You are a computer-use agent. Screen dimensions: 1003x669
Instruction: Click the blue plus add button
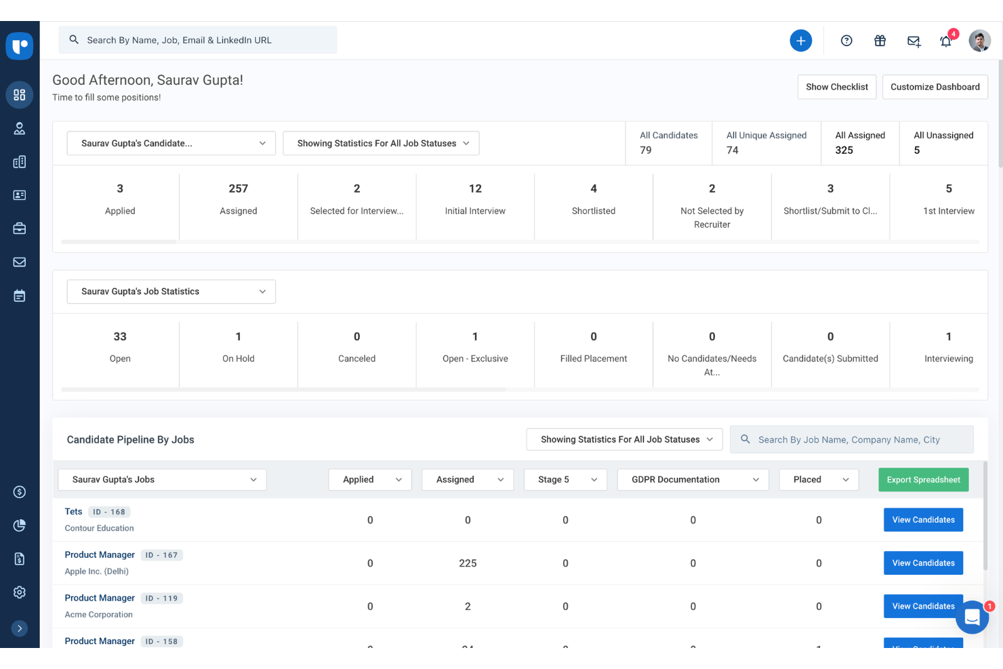tap(800, 41)
